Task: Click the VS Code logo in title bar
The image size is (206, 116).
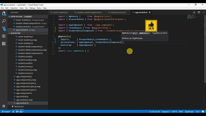Action: (1, 5)
